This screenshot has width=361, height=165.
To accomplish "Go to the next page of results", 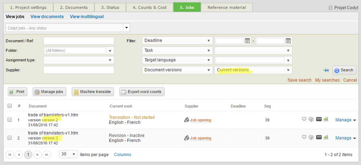I will click(38, 155).
